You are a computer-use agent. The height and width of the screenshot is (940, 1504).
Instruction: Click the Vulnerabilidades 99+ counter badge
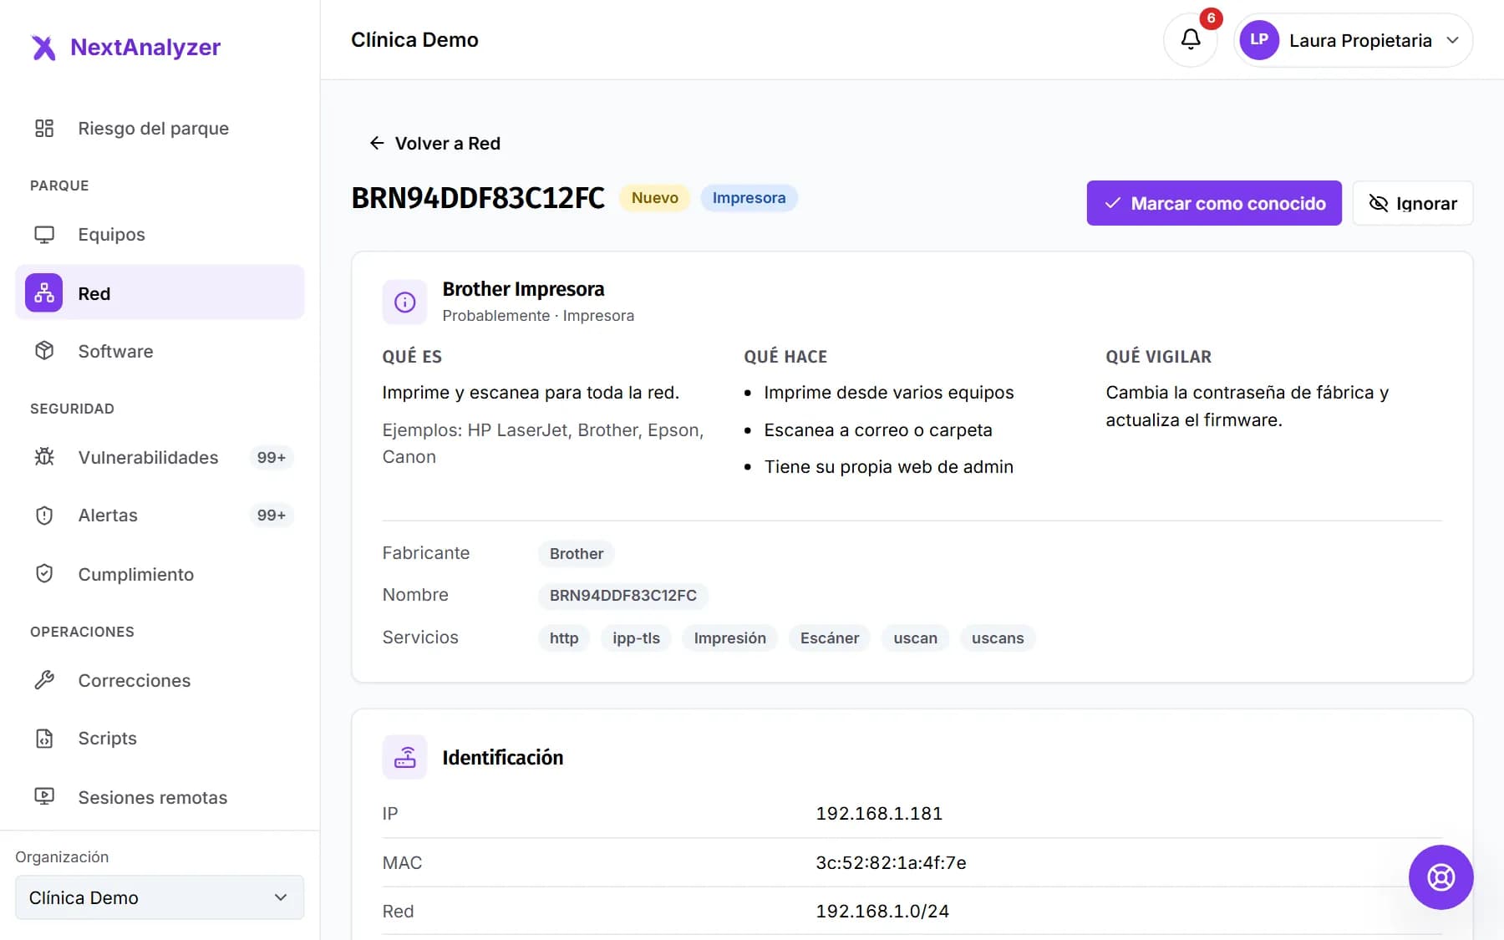point(272,458)
